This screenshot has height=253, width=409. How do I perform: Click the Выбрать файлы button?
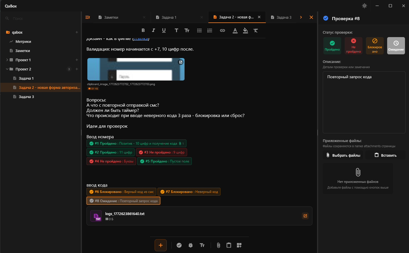coord(343,155)
